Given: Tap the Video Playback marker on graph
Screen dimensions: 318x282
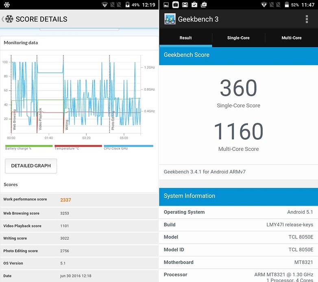Looking at the screenshot, I should (40, 119).
